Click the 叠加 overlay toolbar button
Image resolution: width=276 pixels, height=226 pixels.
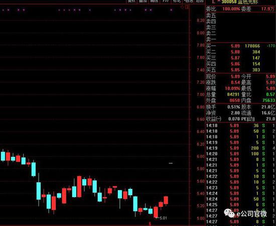coord(143,1)
